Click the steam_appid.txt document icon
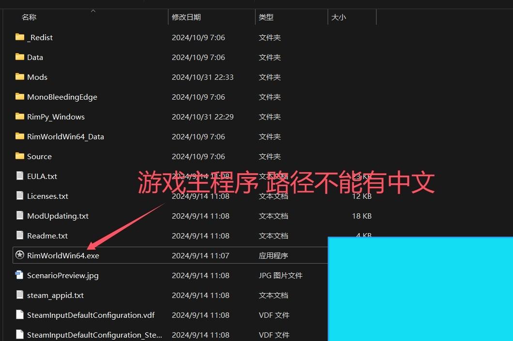Viewport: 513px width, 341px height. tap(20, 295)
